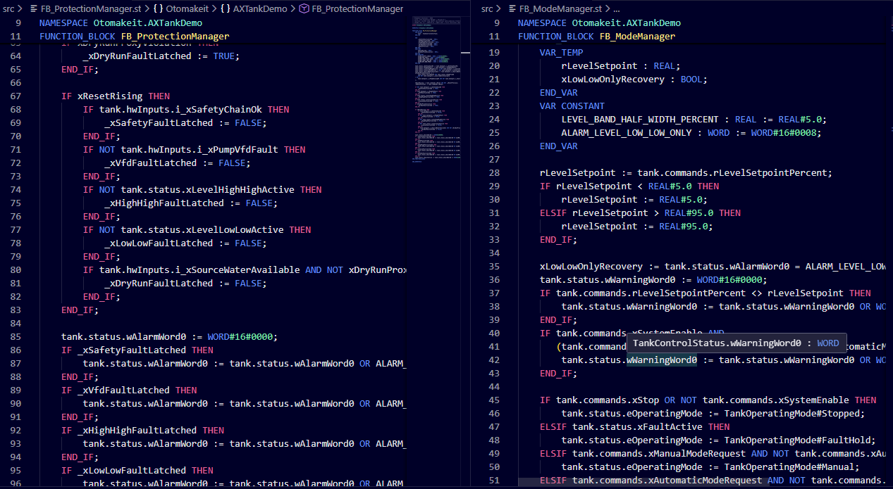Click 'IF _xLowLowFaultLatched THEN' on line 95
The height and width of the screenshot is (489, 893).
click(137, 470)
